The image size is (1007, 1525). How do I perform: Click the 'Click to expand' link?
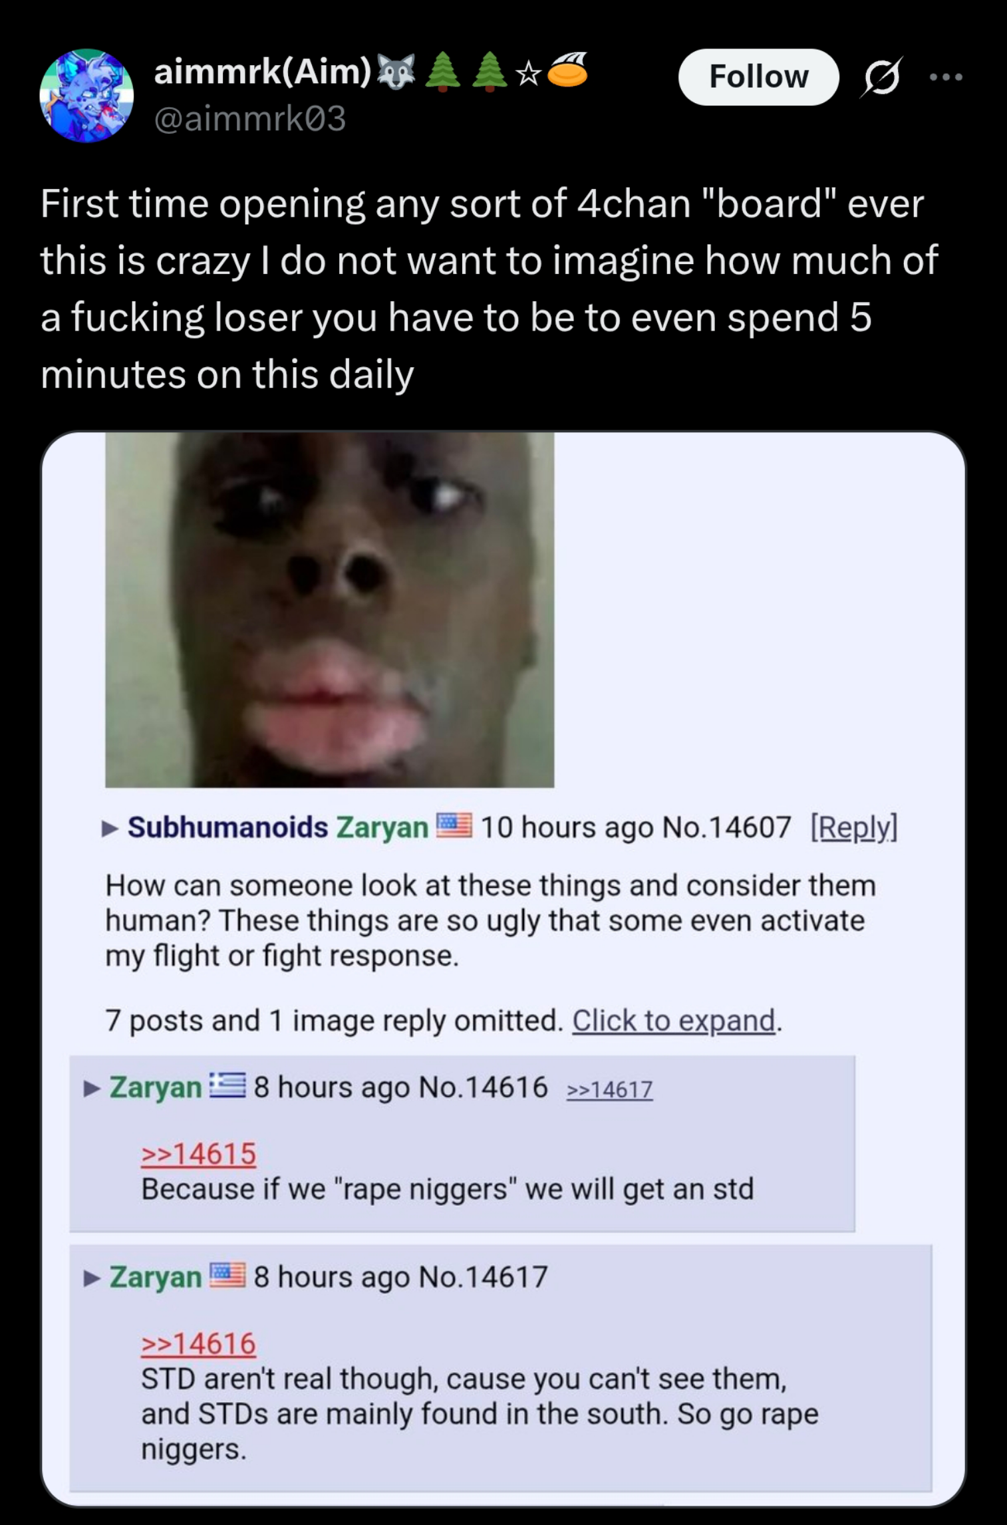click(x=673, y=1020)
